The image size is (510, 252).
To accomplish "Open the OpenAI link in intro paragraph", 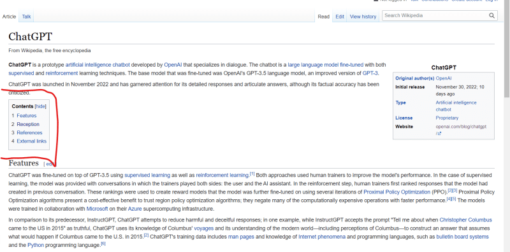I will (x=172, y=65).
